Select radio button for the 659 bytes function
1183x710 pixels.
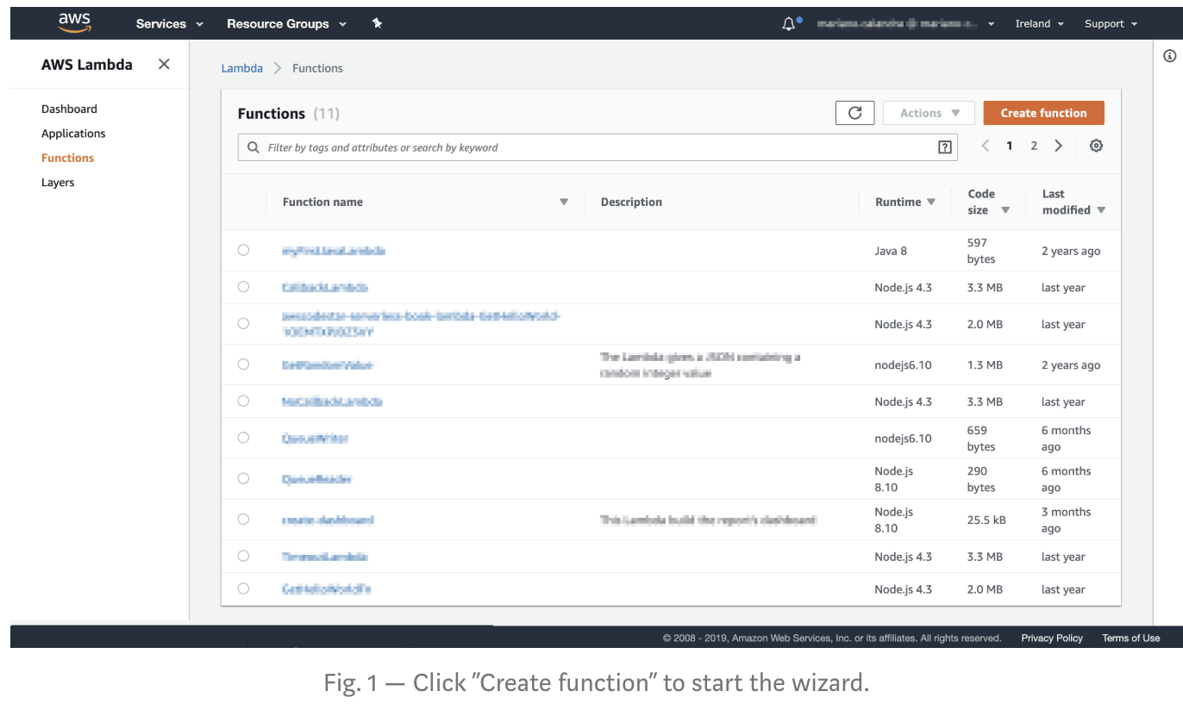[x=243, y=438]
